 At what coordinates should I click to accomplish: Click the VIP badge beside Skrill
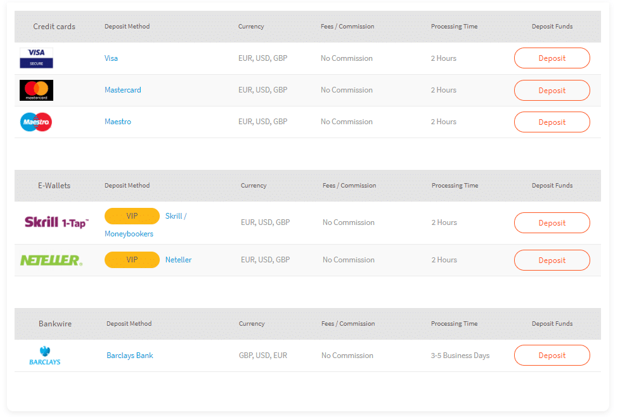coord(132,216)
